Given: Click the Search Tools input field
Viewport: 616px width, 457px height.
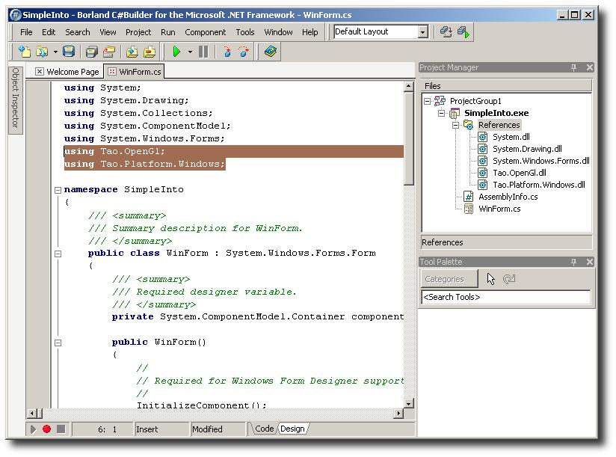Looking at the screenshot, I should pyautogui.click(x=505, y=297).
